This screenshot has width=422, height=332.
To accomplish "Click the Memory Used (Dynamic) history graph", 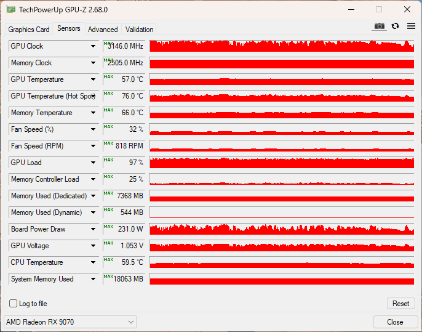I will point(282,213).
